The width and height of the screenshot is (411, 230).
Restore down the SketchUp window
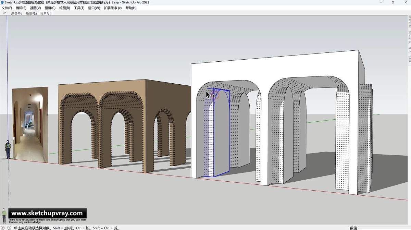[393, 2]
